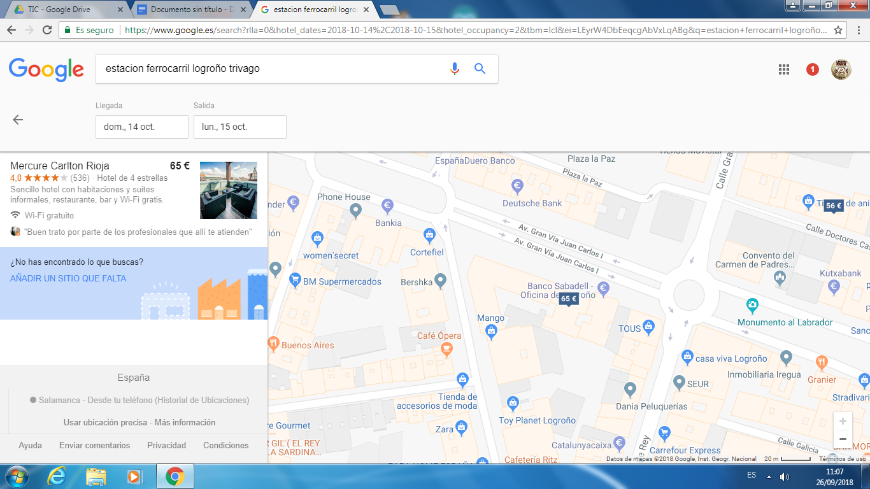Click Términos de uso on map

click(x=843, y=459)
